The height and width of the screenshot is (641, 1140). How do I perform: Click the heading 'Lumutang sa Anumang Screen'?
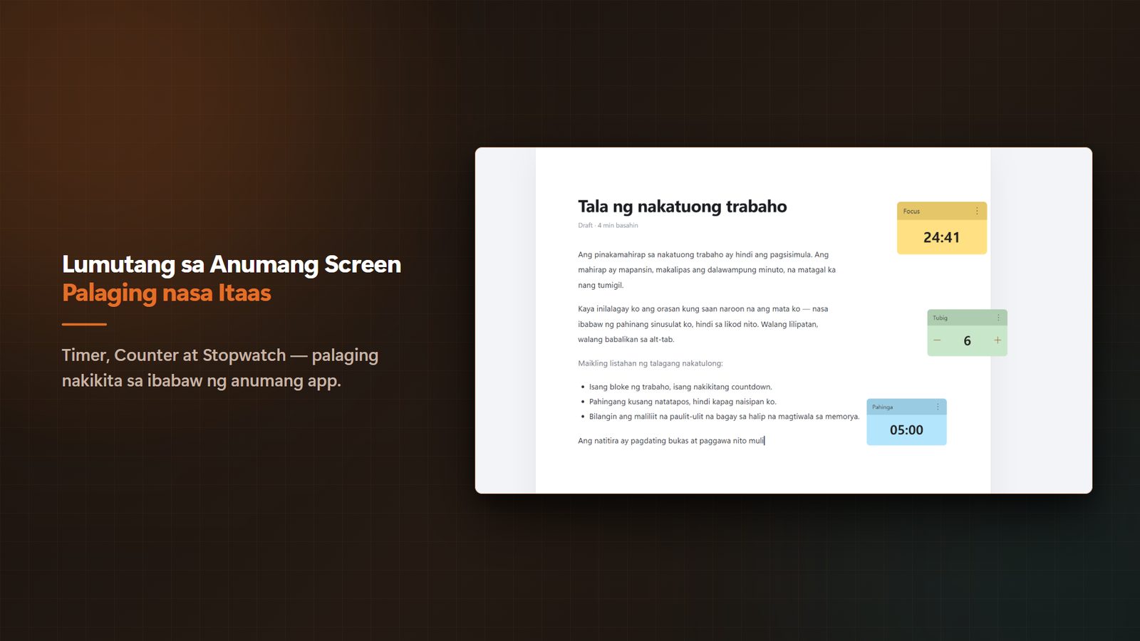click(232, 264)
